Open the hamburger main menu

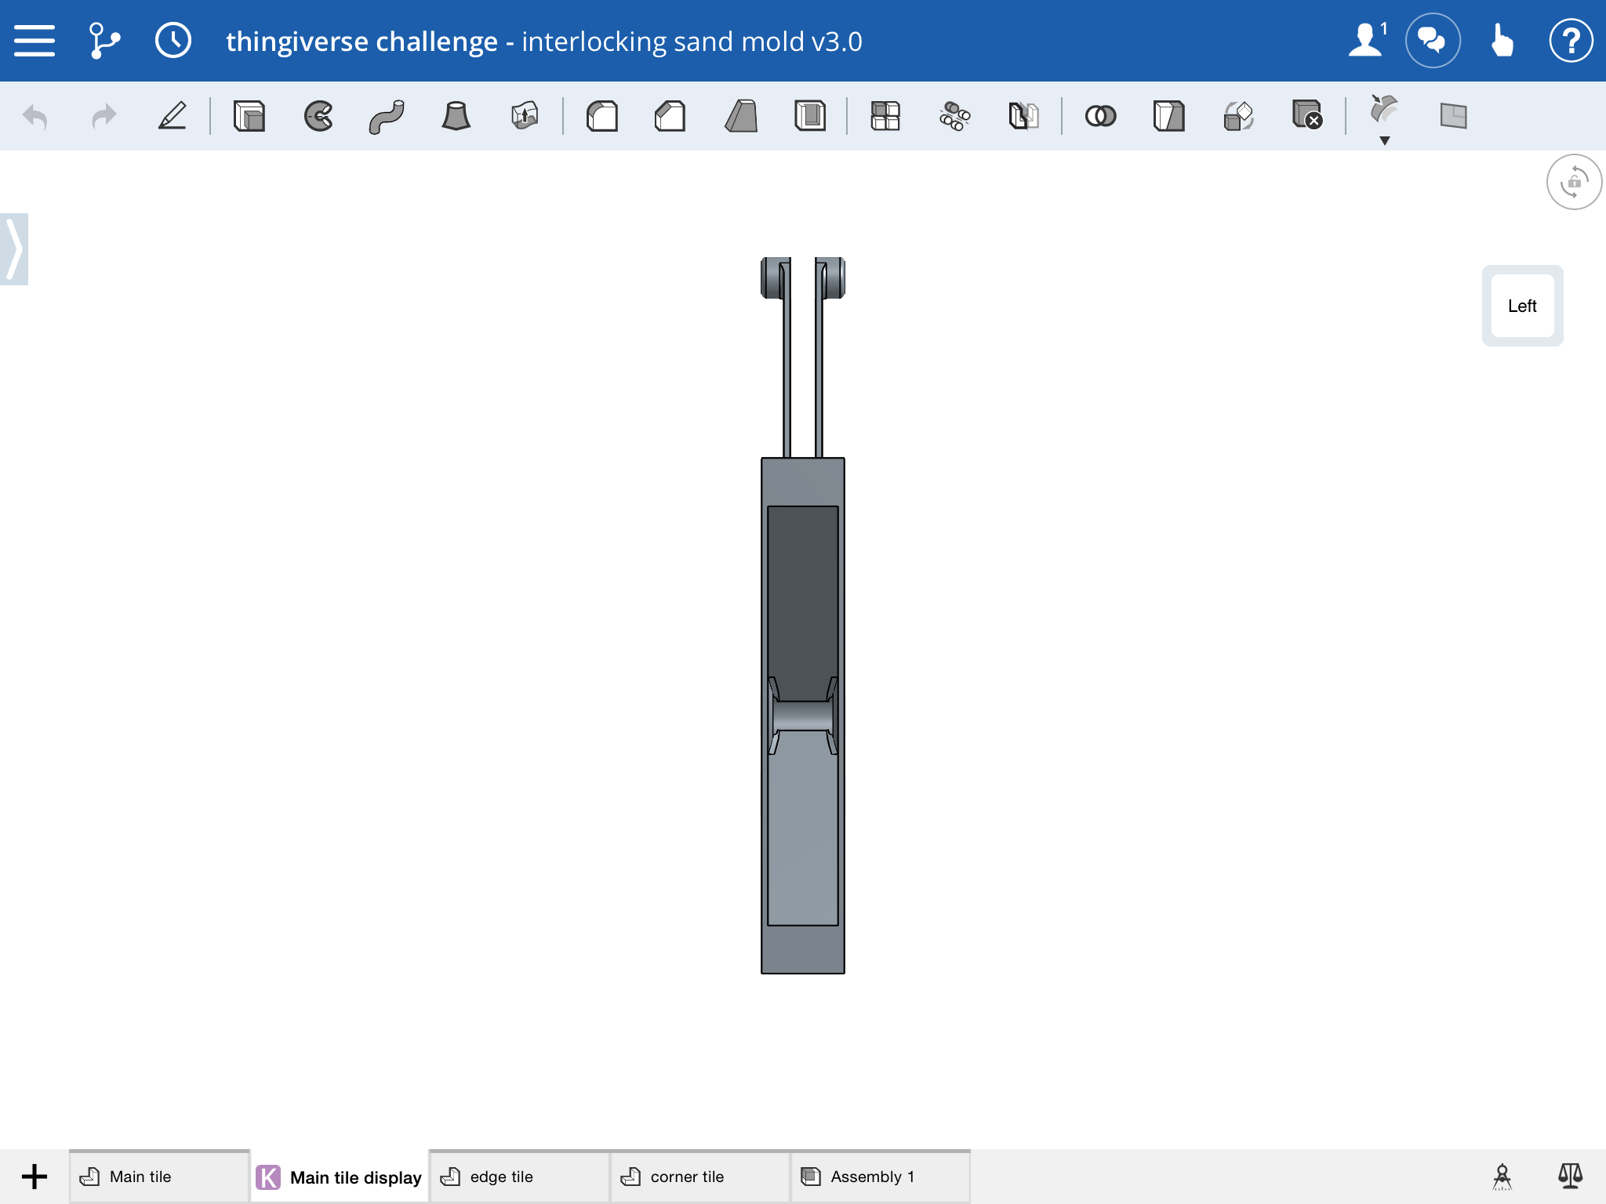pyautogui.click(x=35, y=41)
